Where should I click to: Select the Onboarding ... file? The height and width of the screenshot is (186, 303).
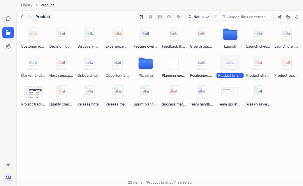pyautogui.click(x=89, y=67)
